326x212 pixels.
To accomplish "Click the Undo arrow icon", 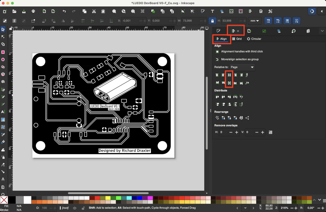I will pyautogui.click(x=64, y=11).
